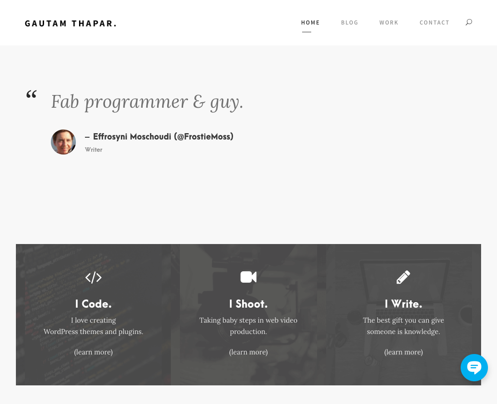Open the search magnifier icon in header
The image size is (497, 404).
click(x=469, y=22)
